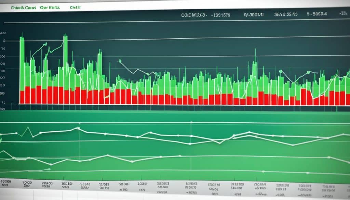Open the "Chtit" tab in top bar
The height and width of the screenshot is (200, 350).
click(x=75, y=8)
